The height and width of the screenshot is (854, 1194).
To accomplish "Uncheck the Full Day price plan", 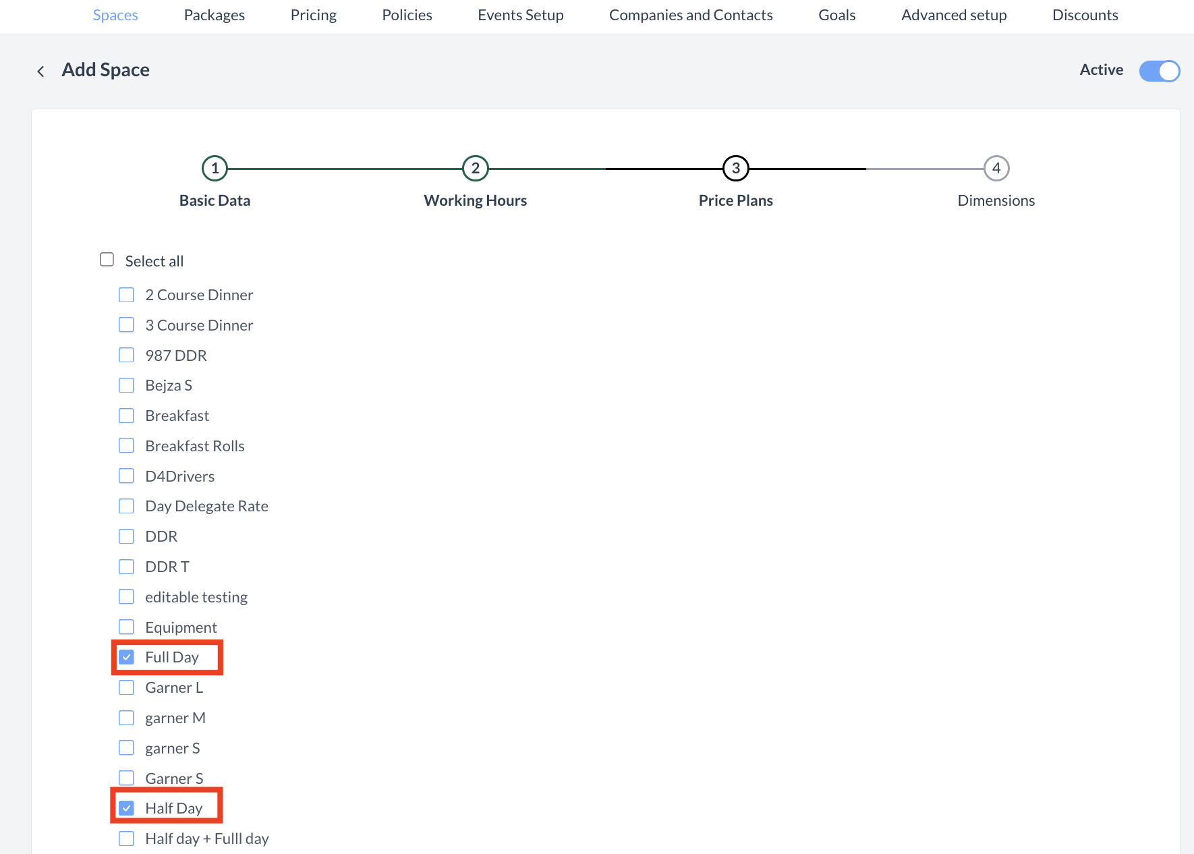I will click(x=127, y=657).
